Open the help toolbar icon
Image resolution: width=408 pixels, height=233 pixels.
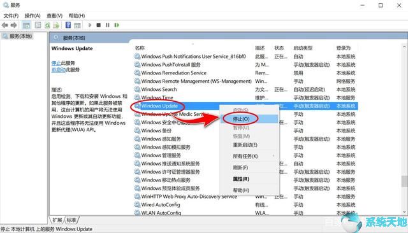68,25
